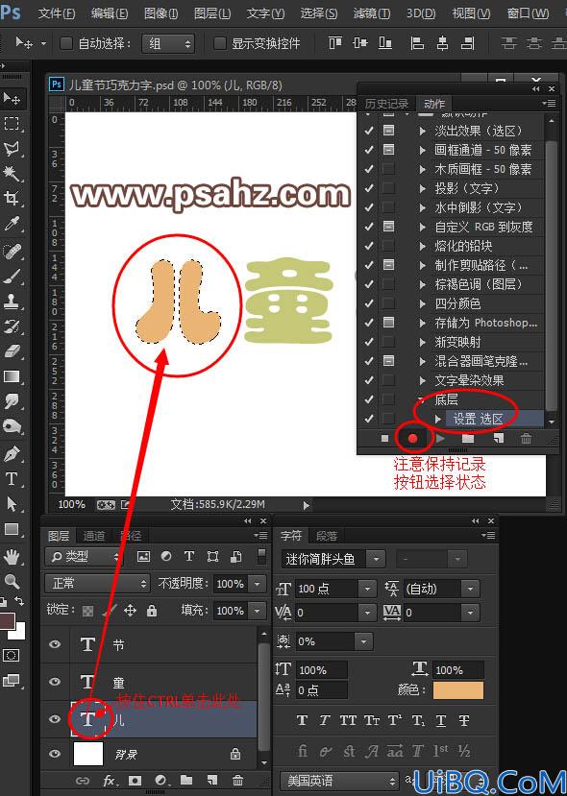Hide the 儿 text layer
The image size is (567, 796).
tap(55, 719)
